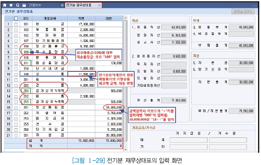
Task: Click the empty 투자자산 field
Action: click(174, 64)
